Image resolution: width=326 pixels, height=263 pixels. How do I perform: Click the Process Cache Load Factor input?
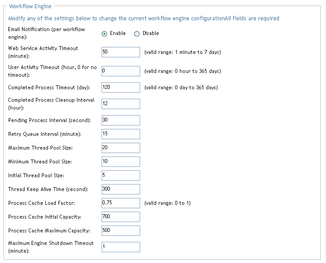[x=121, y=203]
